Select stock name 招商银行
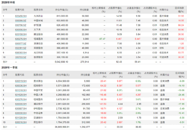Screen dimensions: 187x130 tap(38, 86)
